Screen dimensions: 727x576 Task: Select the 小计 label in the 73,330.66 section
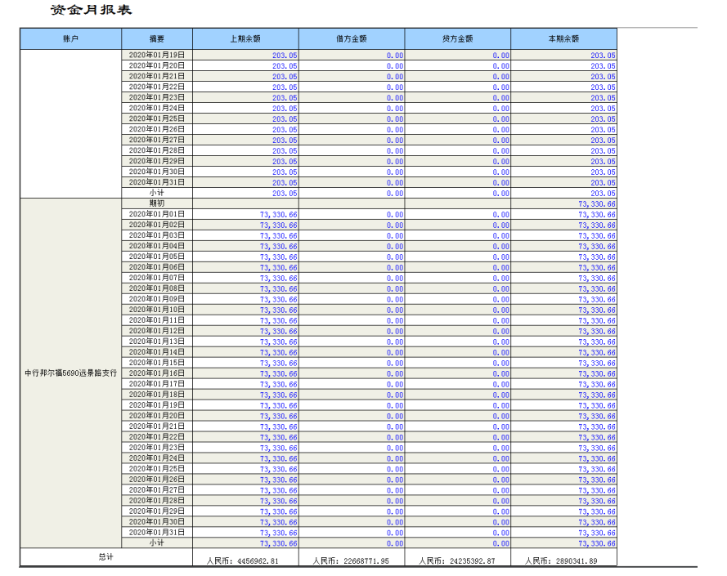(x=157, y=543)
